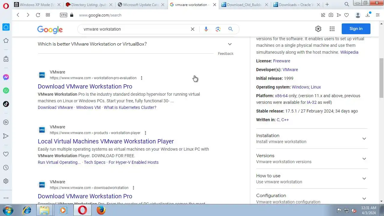
Task: Open the Opera main menu logo
Action: (x=6, y=6)
